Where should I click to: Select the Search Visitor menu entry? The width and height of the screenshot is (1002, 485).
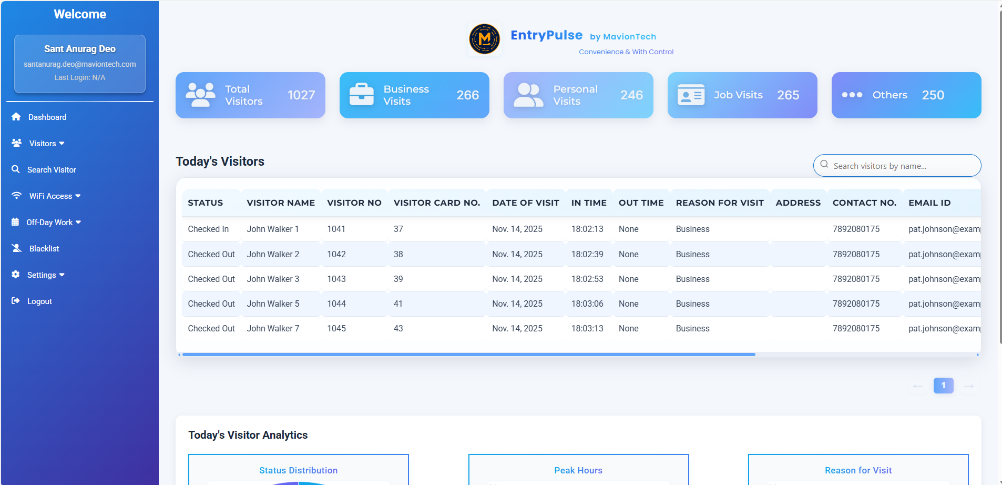tap(52, 169)
